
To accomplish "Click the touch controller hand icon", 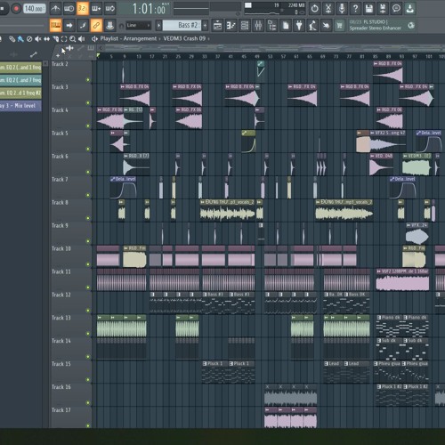I will click(x=326, y=26).
